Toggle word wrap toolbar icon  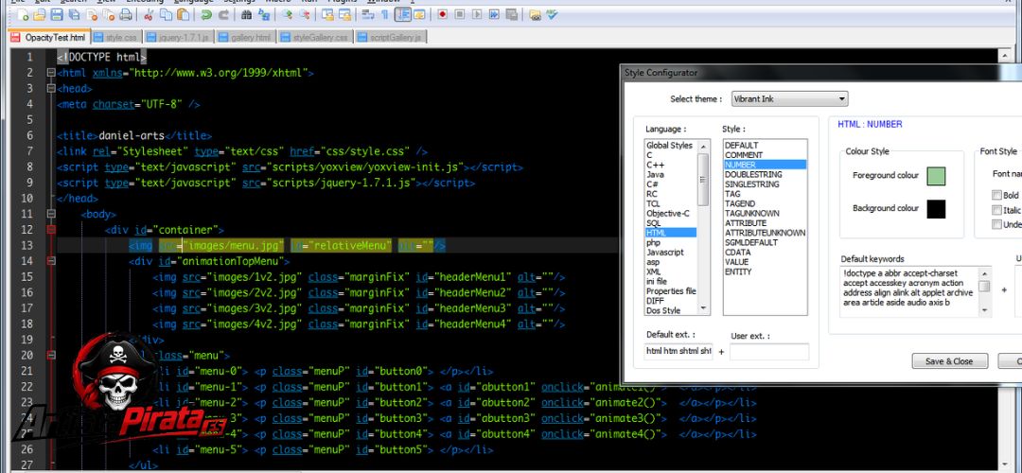pyautogui.click(x=367, y=14)
